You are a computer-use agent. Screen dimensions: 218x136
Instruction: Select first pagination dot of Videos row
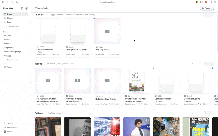[193, 113]
